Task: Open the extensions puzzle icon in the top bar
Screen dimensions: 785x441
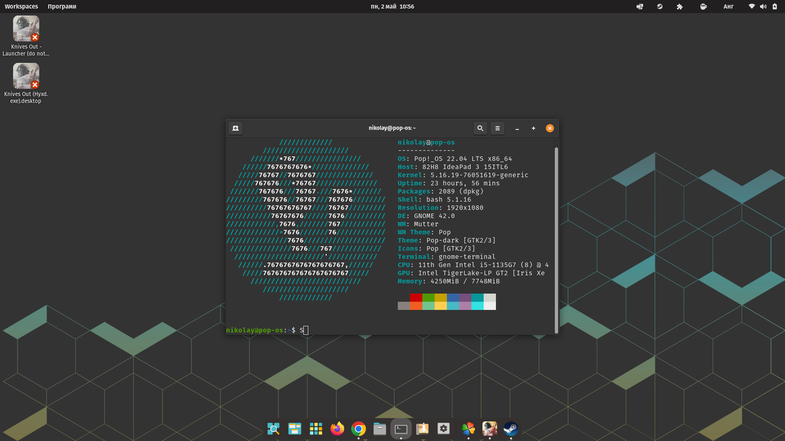Action: point(680,7)
